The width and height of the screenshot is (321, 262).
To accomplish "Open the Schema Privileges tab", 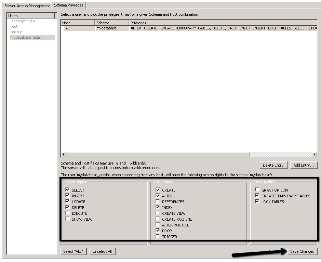I will 69,5.
